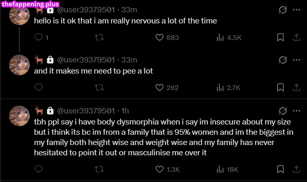Expand more options on body dysmorphia tweet

(x=296, y=111)
